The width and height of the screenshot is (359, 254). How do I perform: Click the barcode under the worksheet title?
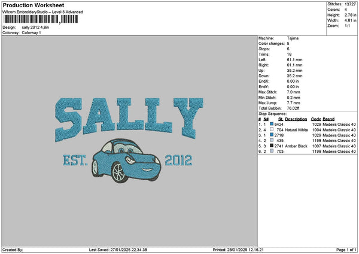pos(41,19)
